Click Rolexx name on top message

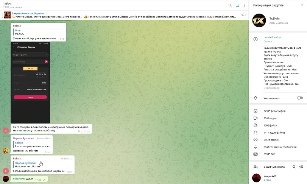(17, 26)
